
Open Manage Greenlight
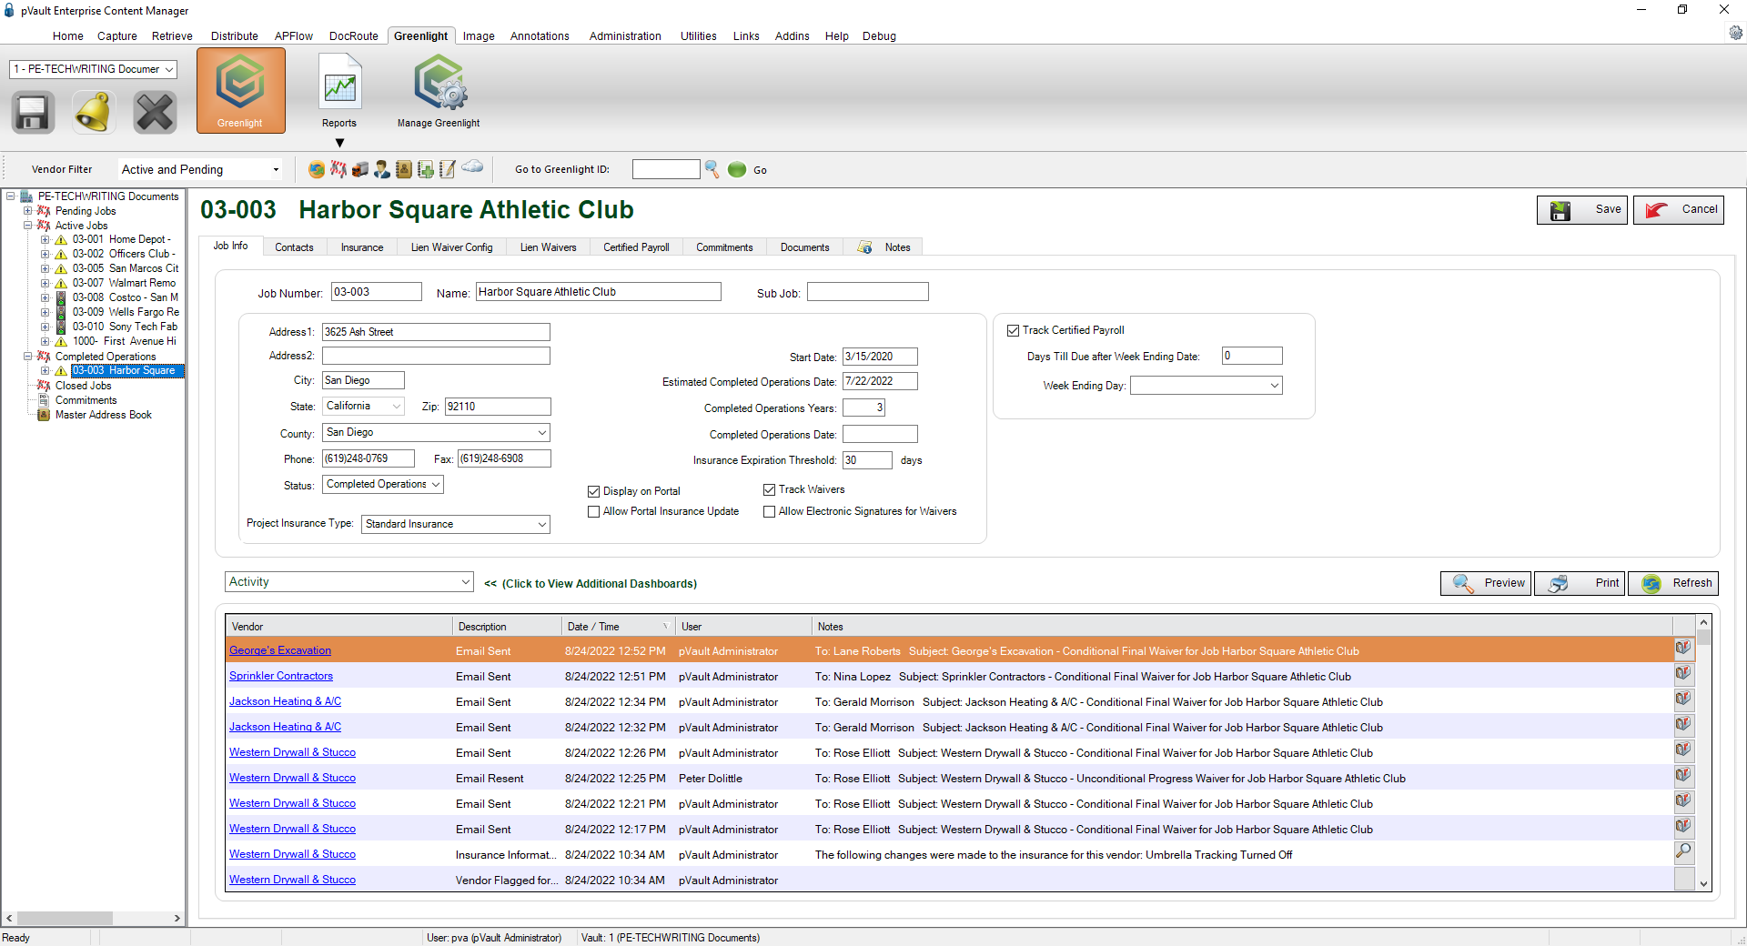click(x=439, y=91)
